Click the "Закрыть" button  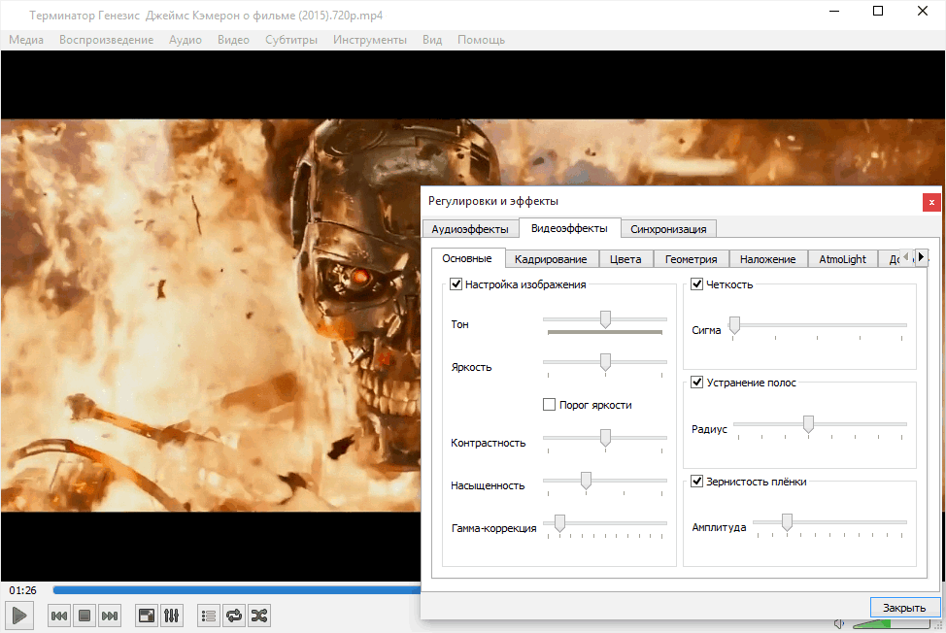coord(903,607)
